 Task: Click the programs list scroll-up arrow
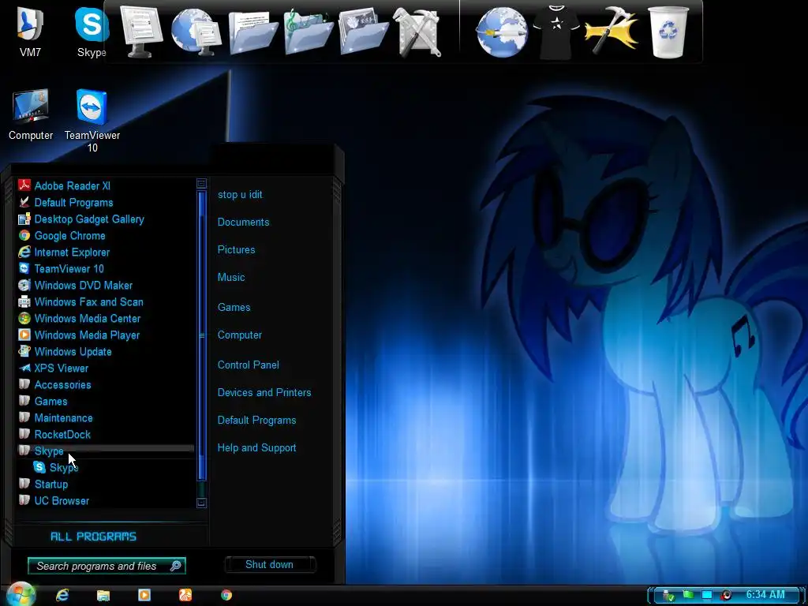click(x=201, y=183)
